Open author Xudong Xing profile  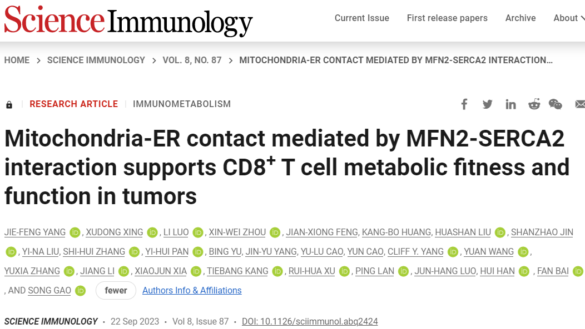114,232
